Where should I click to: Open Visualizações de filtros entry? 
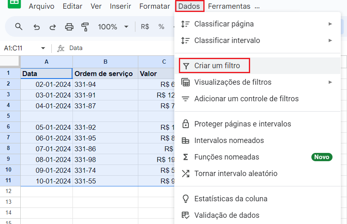click(x=258, y=82)
